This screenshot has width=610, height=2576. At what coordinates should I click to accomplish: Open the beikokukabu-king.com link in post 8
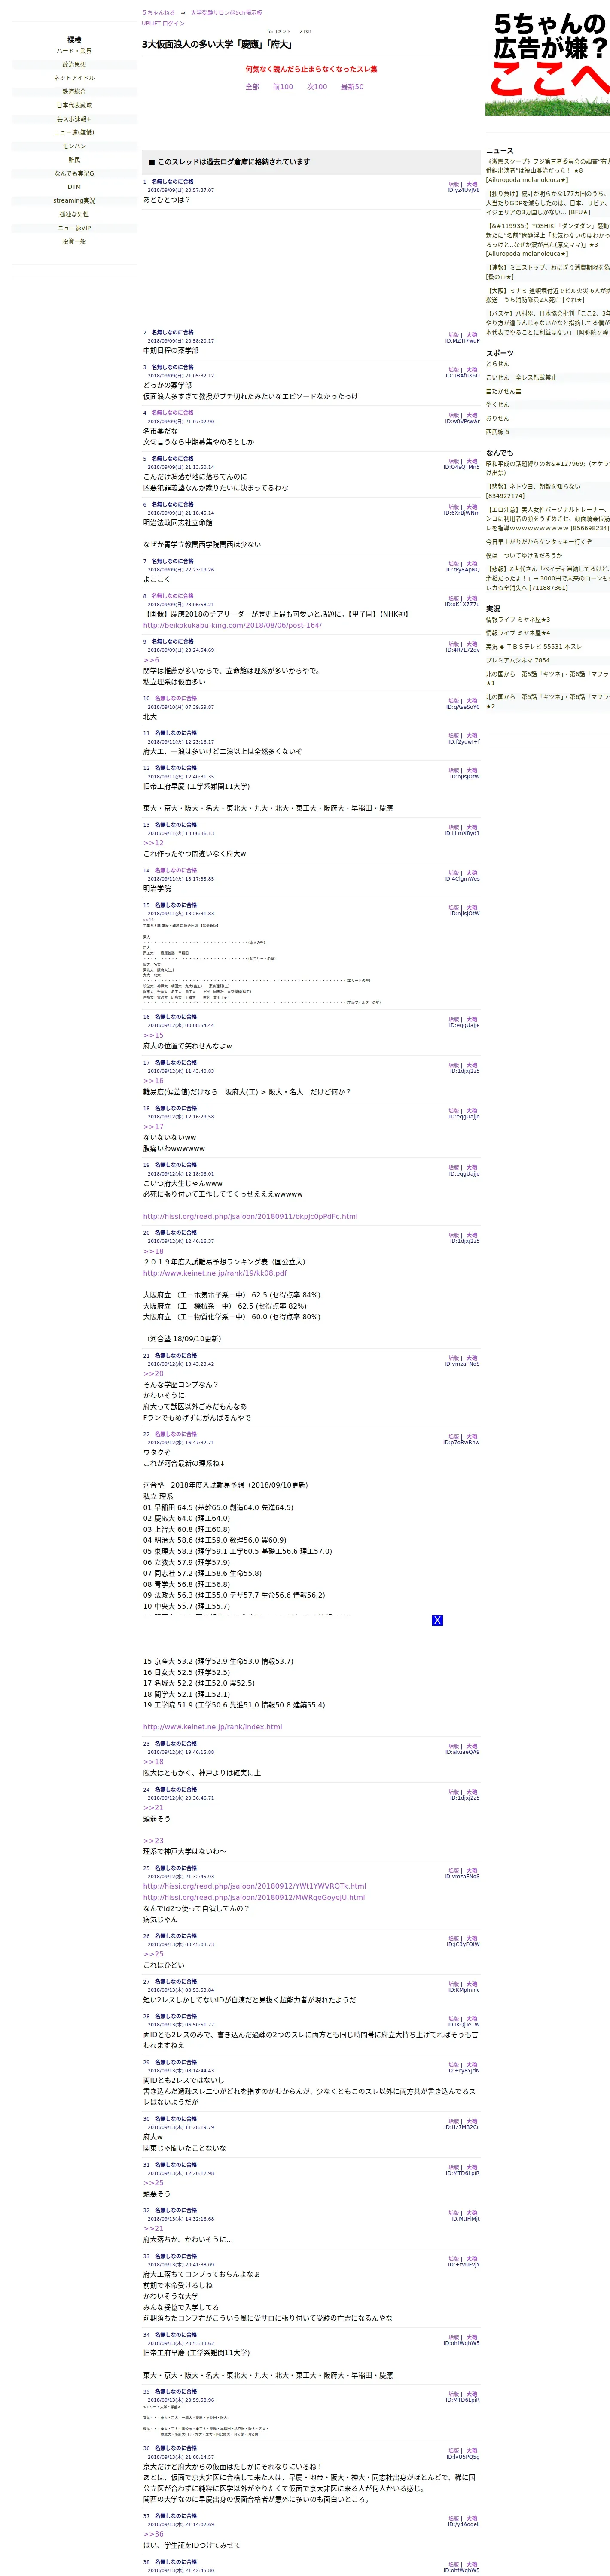click(x=232, y=625)
